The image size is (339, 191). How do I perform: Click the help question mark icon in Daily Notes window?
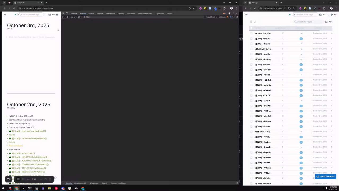(x=57, y=15)
